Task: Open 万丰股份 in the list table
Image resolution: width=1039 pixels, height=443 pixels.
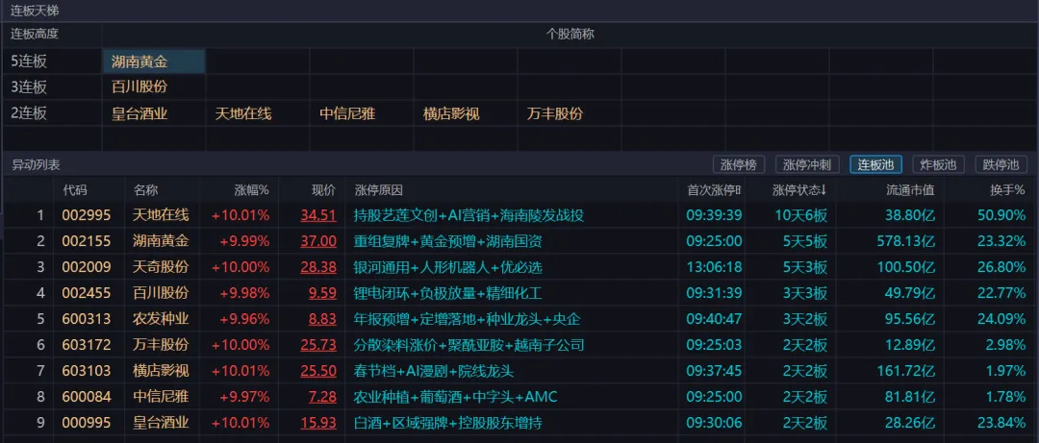Action: pyautogui.click(x=161, y=344)
